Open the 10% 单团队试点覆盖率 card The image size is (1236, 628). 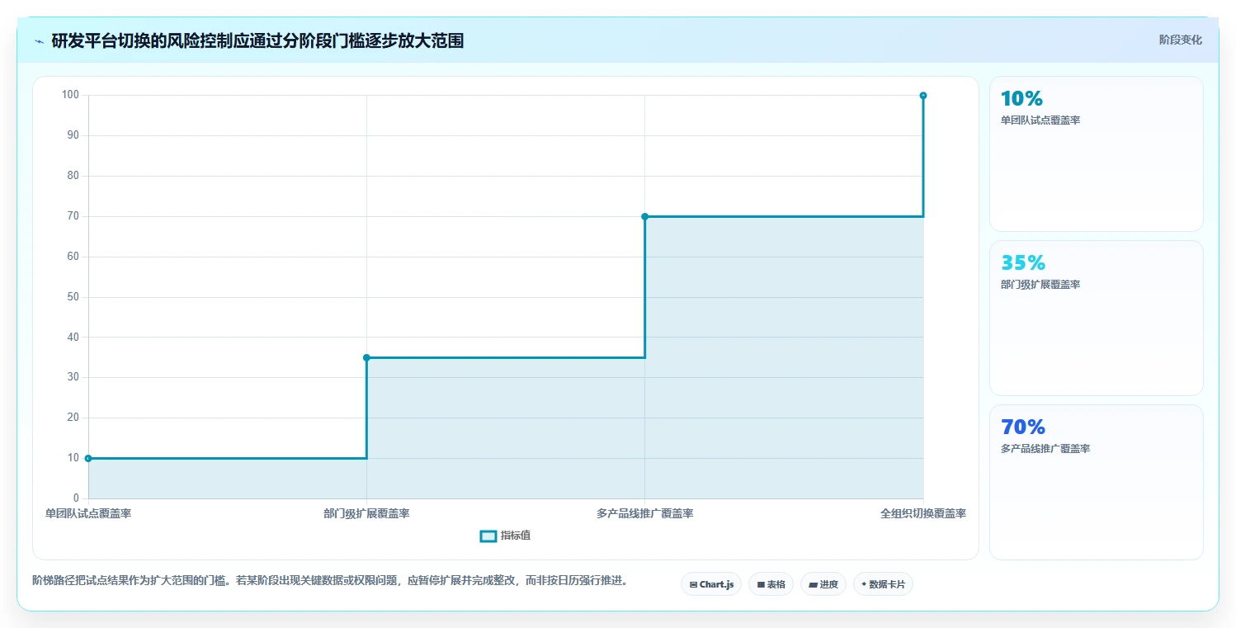(1096, 153)
